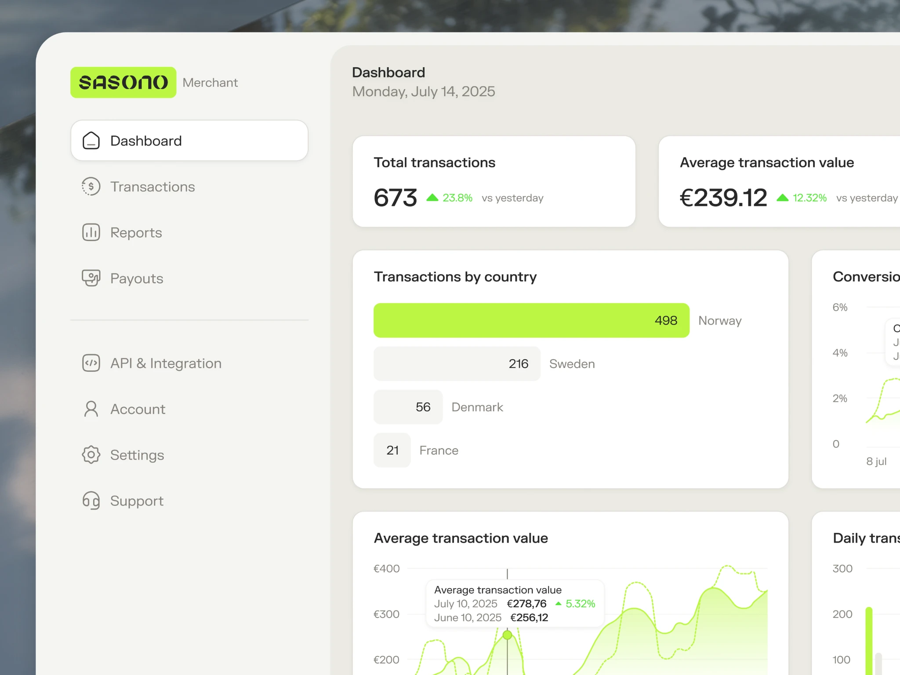Click the Settings gear icon
Image resolution: width=900 pixels, height=675 pixels.
91,455
